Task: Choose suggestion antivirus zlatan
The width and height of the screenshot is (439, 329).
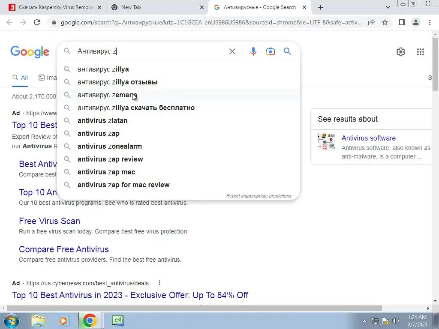Action: pyautogui.click(x=178, y=120)
